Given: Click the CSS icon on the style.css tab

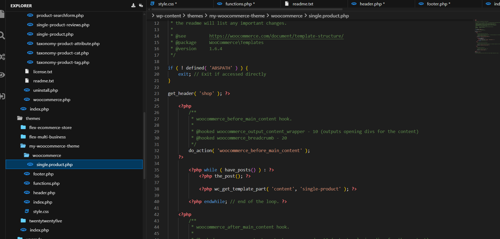Looking at the screenshot, I should (152, 3).
